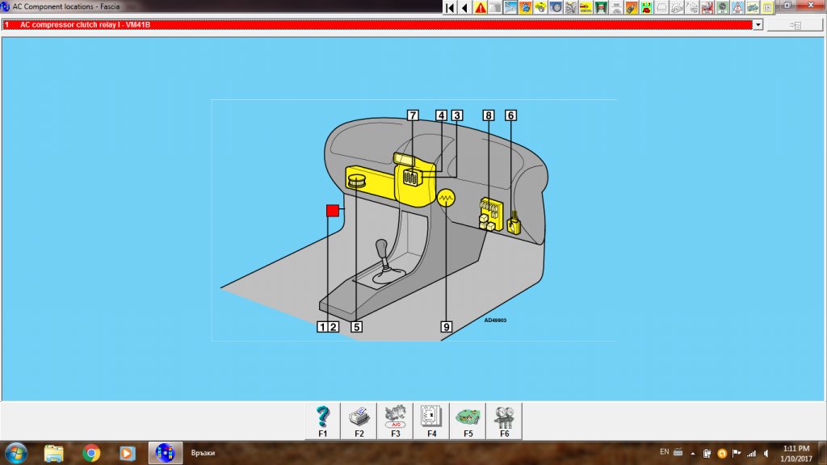Click the yellow circular component in diagram

[447, 197]
